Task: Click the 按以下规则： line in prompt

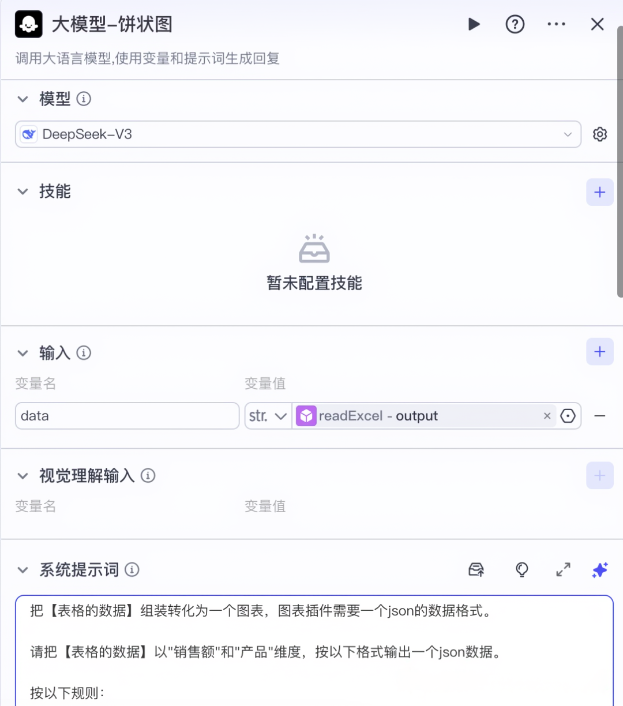Action: point(67,693)
